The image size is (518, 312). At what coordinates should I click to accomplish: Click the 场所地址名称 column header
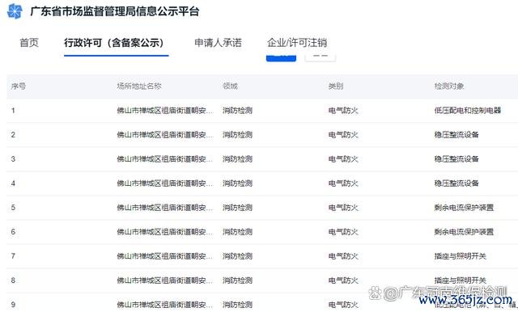click(139, 86)
